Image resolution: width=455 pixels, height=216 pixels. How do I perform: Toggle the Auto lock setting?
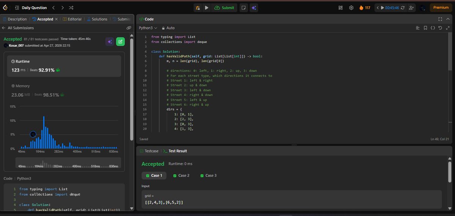(168, 28)
